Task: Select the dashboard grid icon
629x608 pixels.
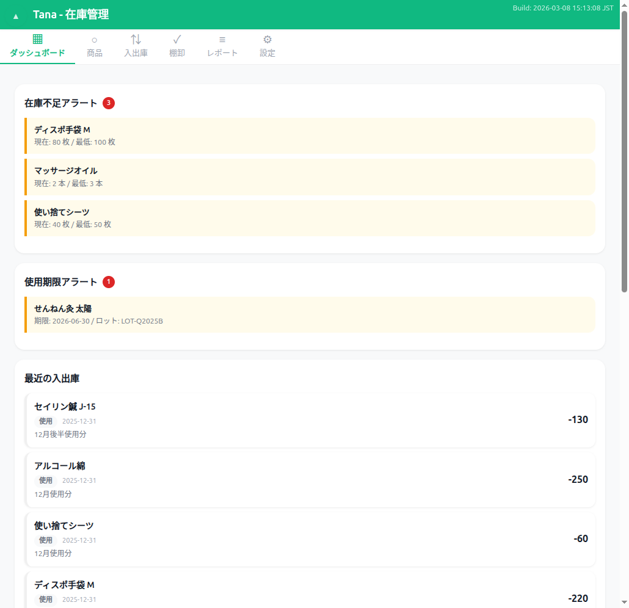Action: coord(37,39)
